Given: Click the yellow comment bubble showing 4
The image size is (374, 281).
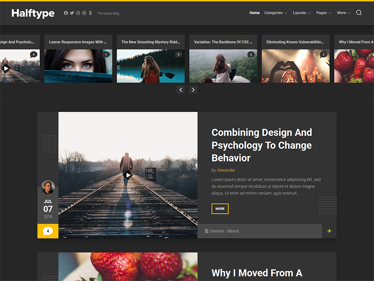Looking at the screenshot, I should click(x=48, y=231).
